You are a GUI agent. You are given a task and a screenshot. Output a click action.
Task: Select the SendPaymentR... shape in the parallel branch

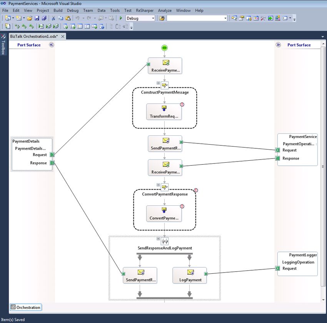click(140, 275)
